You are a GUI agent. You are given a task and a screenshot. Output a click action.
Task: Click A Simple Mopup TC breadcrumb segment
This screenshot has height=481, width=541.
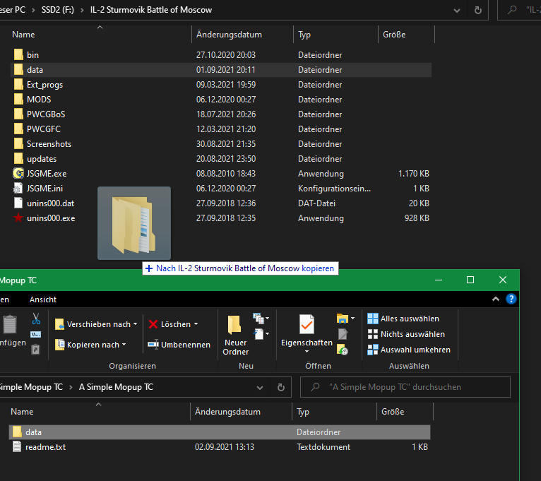click(116, 387)
